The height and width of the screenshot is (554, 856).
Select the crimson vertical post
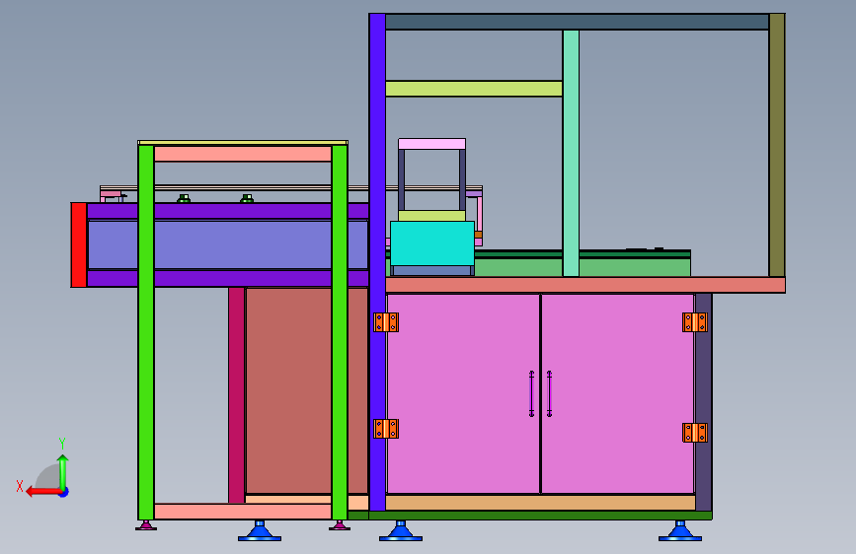[x=236, y=395]
